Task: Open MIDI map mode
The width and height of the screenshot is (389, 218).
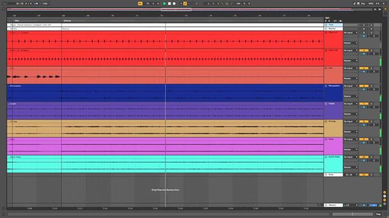Action: (x=371, y=4)
